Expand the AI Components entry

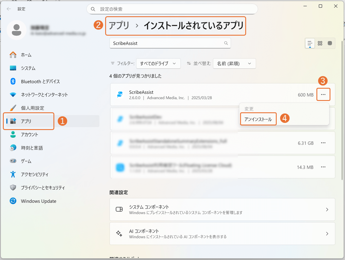(222, 233)
